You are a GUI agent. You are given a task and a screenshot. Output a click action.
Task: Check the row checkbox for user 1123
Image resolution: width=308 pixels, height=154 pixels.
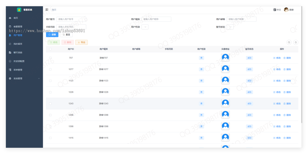coord(50,81)
